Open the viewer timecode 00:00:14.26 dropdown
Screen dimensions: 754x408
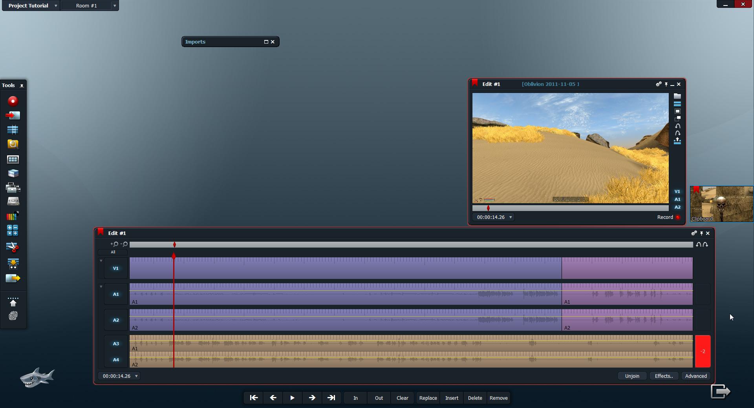coord(511,217)
